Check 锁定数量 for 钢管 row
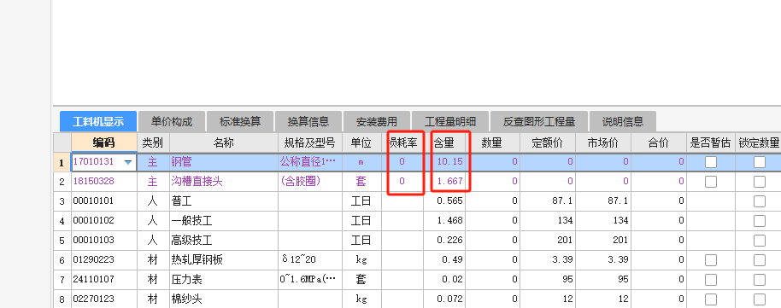This screenshot has height=308, width=781. pyautogui.click(x=759, y=162)
